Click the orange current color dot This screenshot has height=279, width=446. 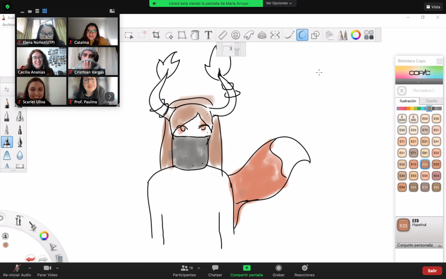5,245
